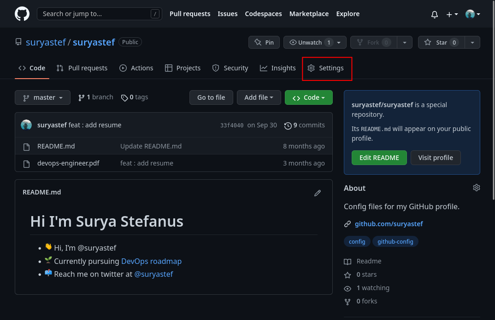Open the green Code clone dropdown
Viewport: 495px width, 320px height.
pyautogui.click(x=309, y=97)
